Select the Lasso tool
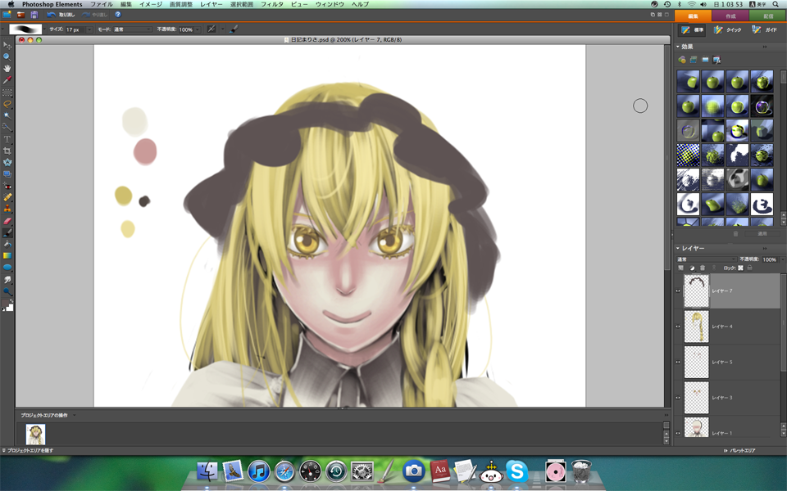This screenshot has width=787, height=491. coord(7,104)
